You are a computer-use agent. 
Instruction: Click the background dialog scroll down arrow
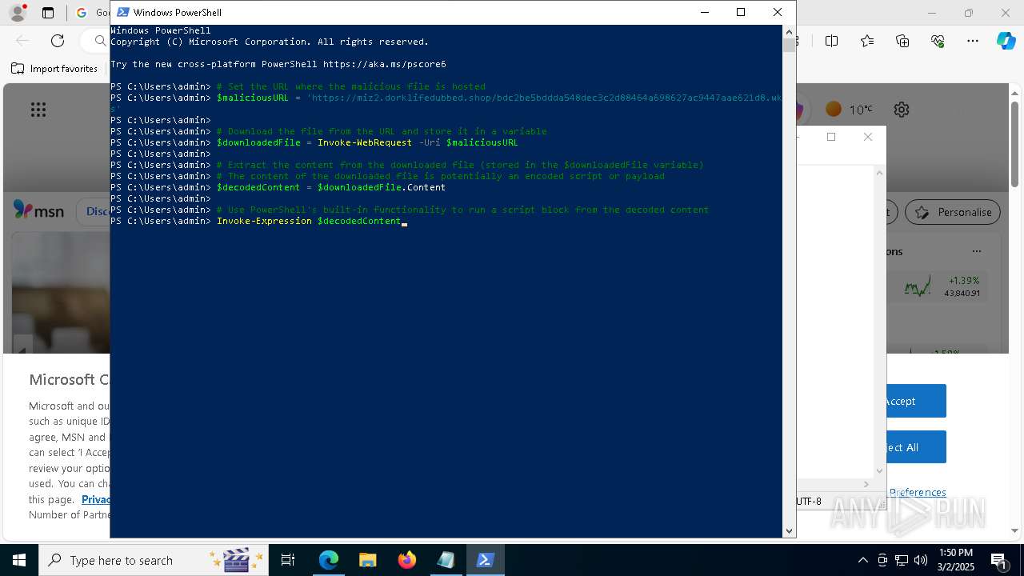pyautogui.click(x=879, y=470)
